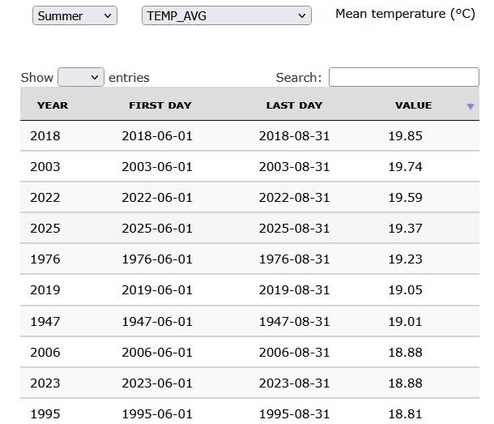This screenshot has width=494, height=424.
Task: Click the 19.37 value for 2025
Action: (405, 228)
